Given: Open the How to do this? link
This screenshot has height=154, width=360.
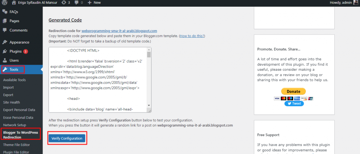Looking at the screenshot, I should point(192,36).
